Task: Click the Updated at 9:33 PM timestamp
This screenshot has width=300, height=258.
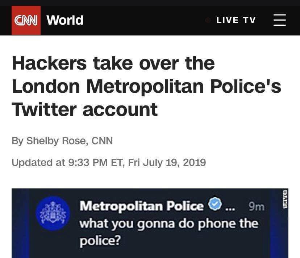Action: (109, 162)
